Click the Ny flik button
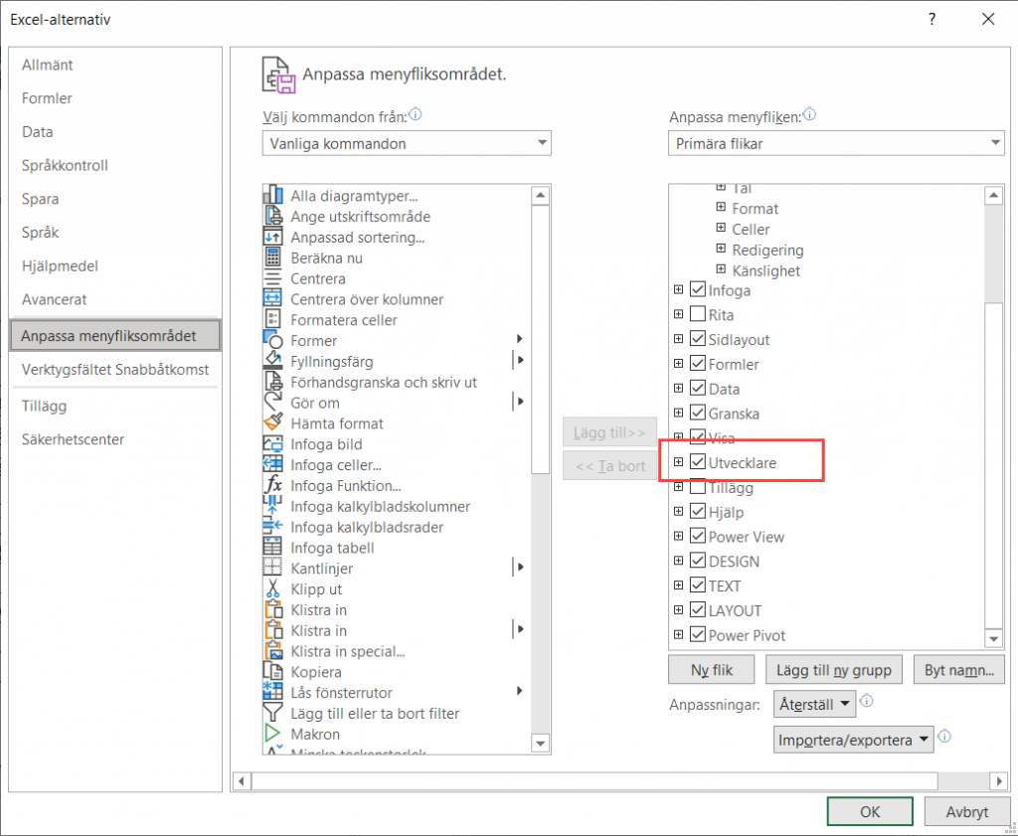 (x=712, y=670)
